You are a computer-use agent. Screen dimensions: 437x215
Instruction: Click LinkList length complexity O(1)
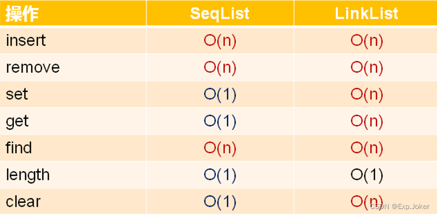pyautogui.click(x=367, y=175)
